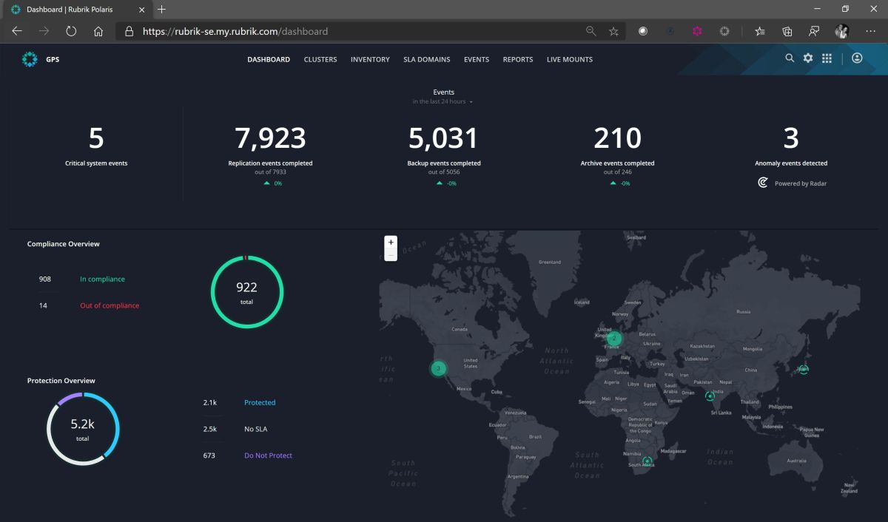Select the Polaris search icon
888x522 pixels.
[x=789, y=58]
